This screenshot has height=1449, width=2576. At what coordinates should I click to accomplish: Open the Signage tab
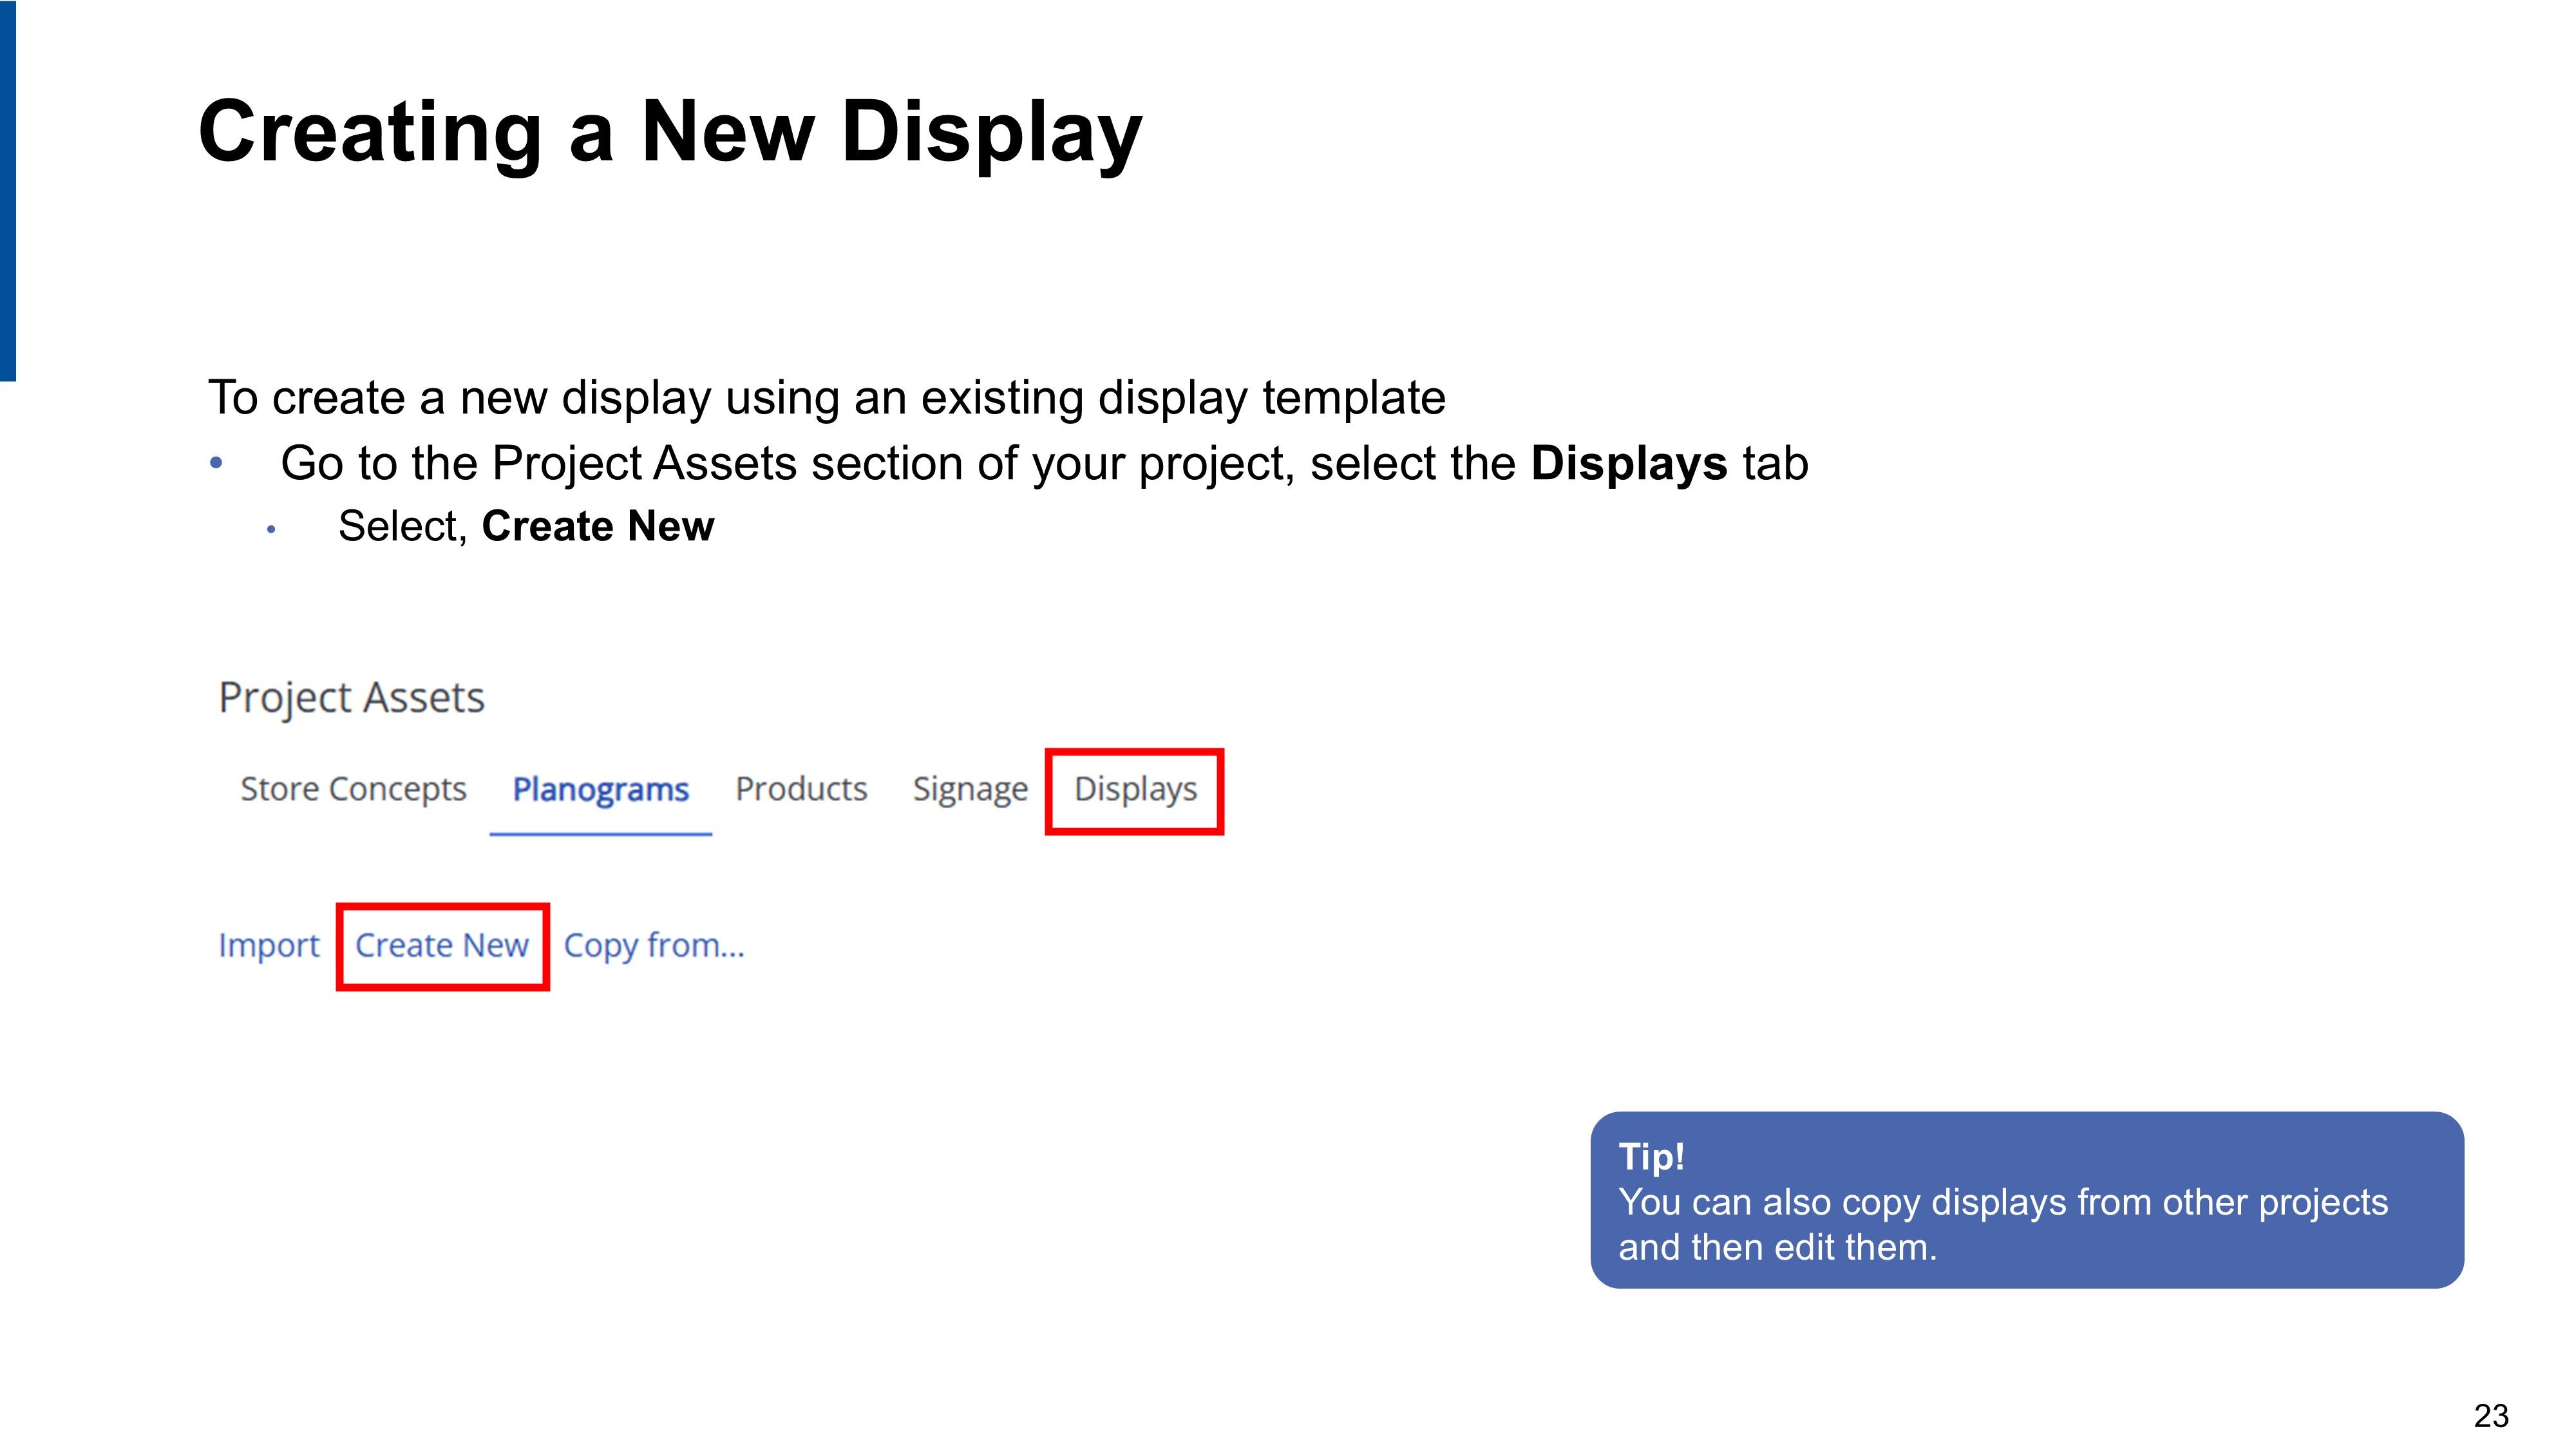pos(970,790)
